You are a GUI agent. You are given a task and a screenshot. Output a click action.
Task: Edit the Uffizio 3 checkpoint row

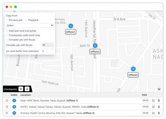[154, 113]
